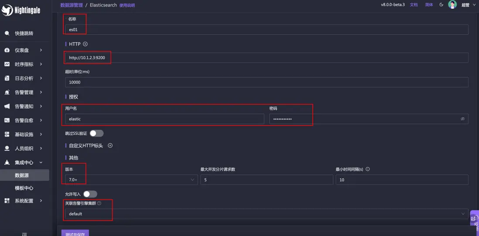Viewport: 479px width, 236px height.
Task: Select 模板中心 in sidebar
Action: (x=24, y=188)
